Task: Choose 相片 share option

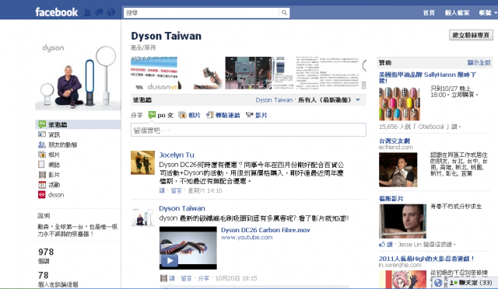Action: coord(190,115)
